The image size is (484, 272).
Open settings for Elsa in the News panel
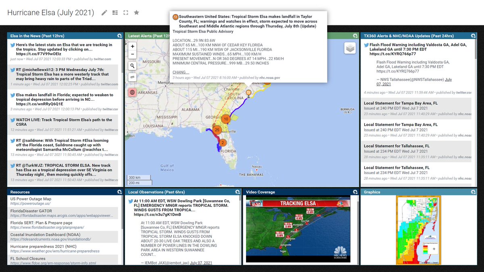(119, 36)
